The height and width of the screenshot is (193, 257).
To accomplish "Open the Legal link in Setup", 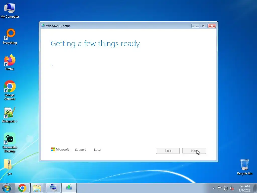I will click(98, 150).
